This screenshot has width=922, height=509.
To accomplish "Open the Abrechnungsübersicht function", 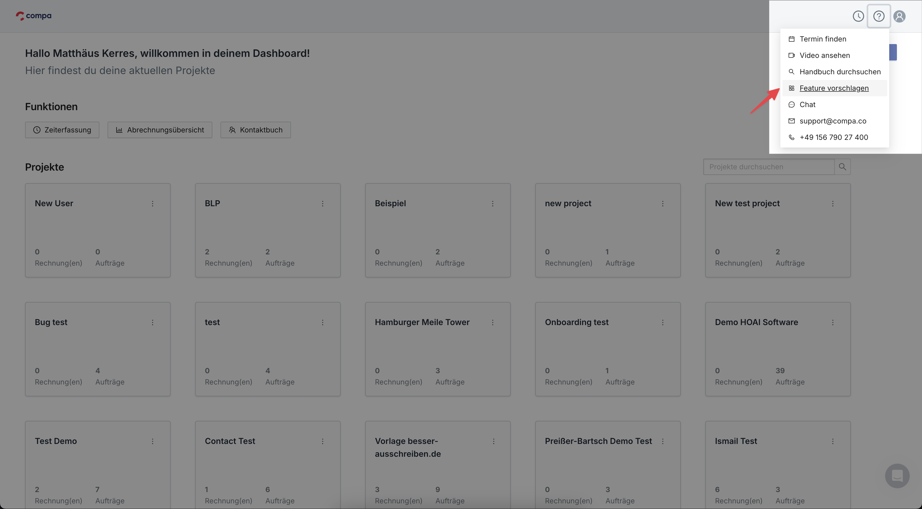I will point(160,130).
